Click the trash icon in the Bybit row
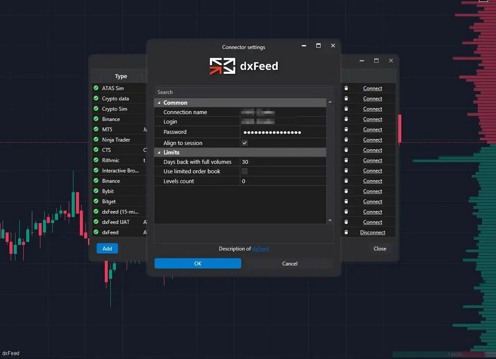This screenshot has width=496, height=359. click(346, 191)
